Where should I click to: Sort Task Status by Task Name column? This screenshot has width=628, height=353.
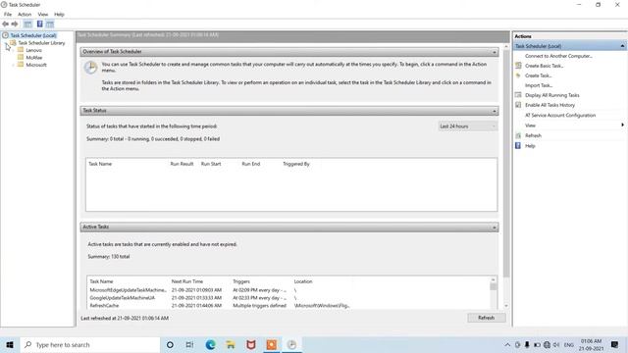click(x=100, y=164)
